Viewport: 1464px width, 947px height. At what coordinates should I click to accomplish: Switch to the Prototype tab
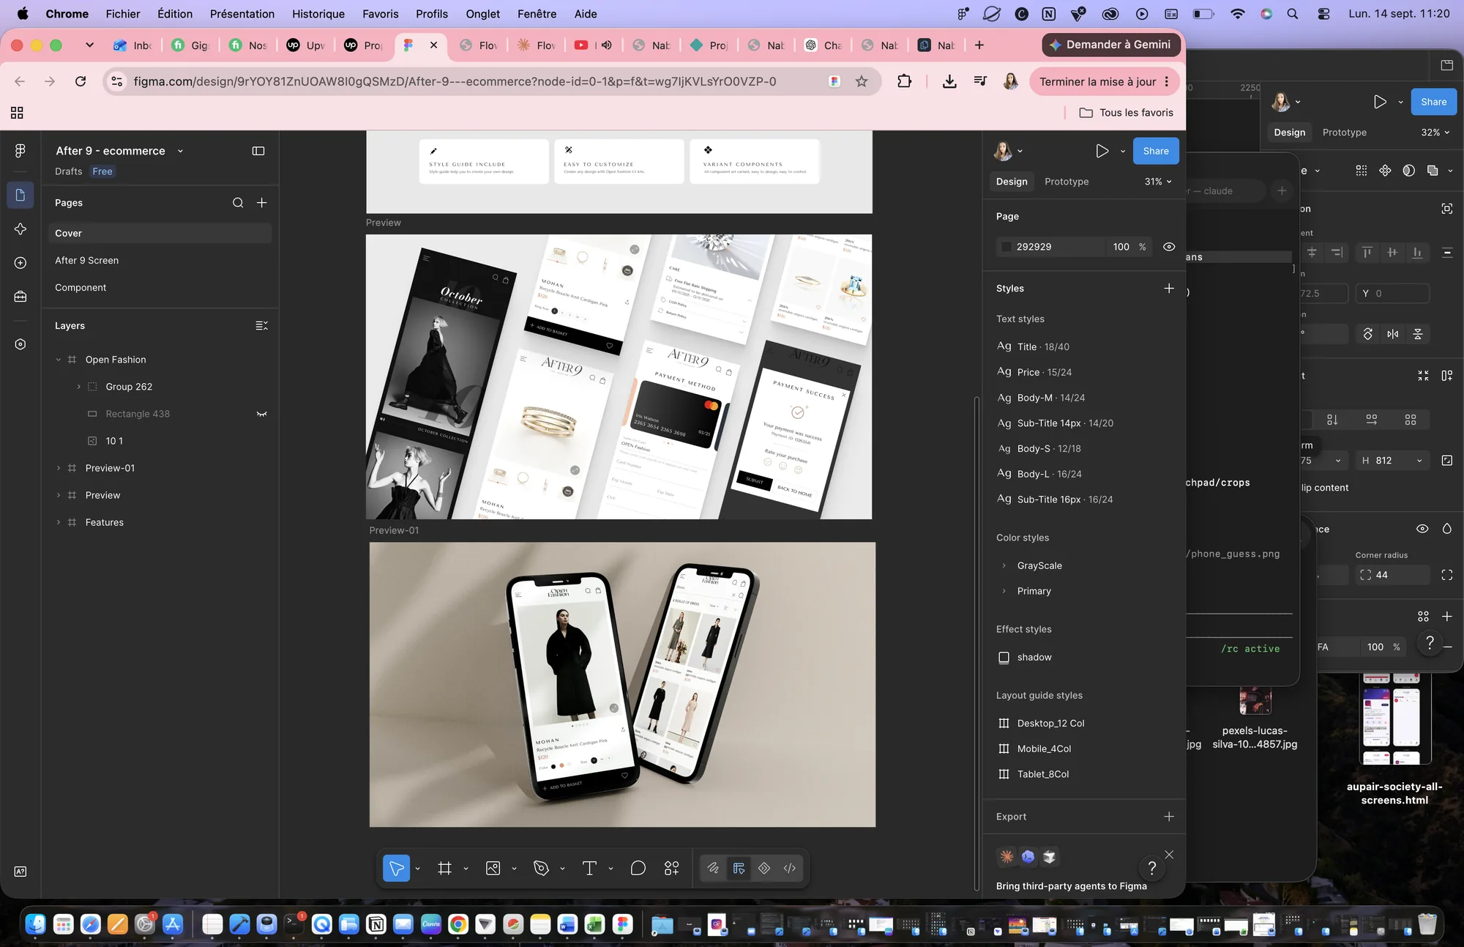pyautogui.click(x=1067, y=182)
